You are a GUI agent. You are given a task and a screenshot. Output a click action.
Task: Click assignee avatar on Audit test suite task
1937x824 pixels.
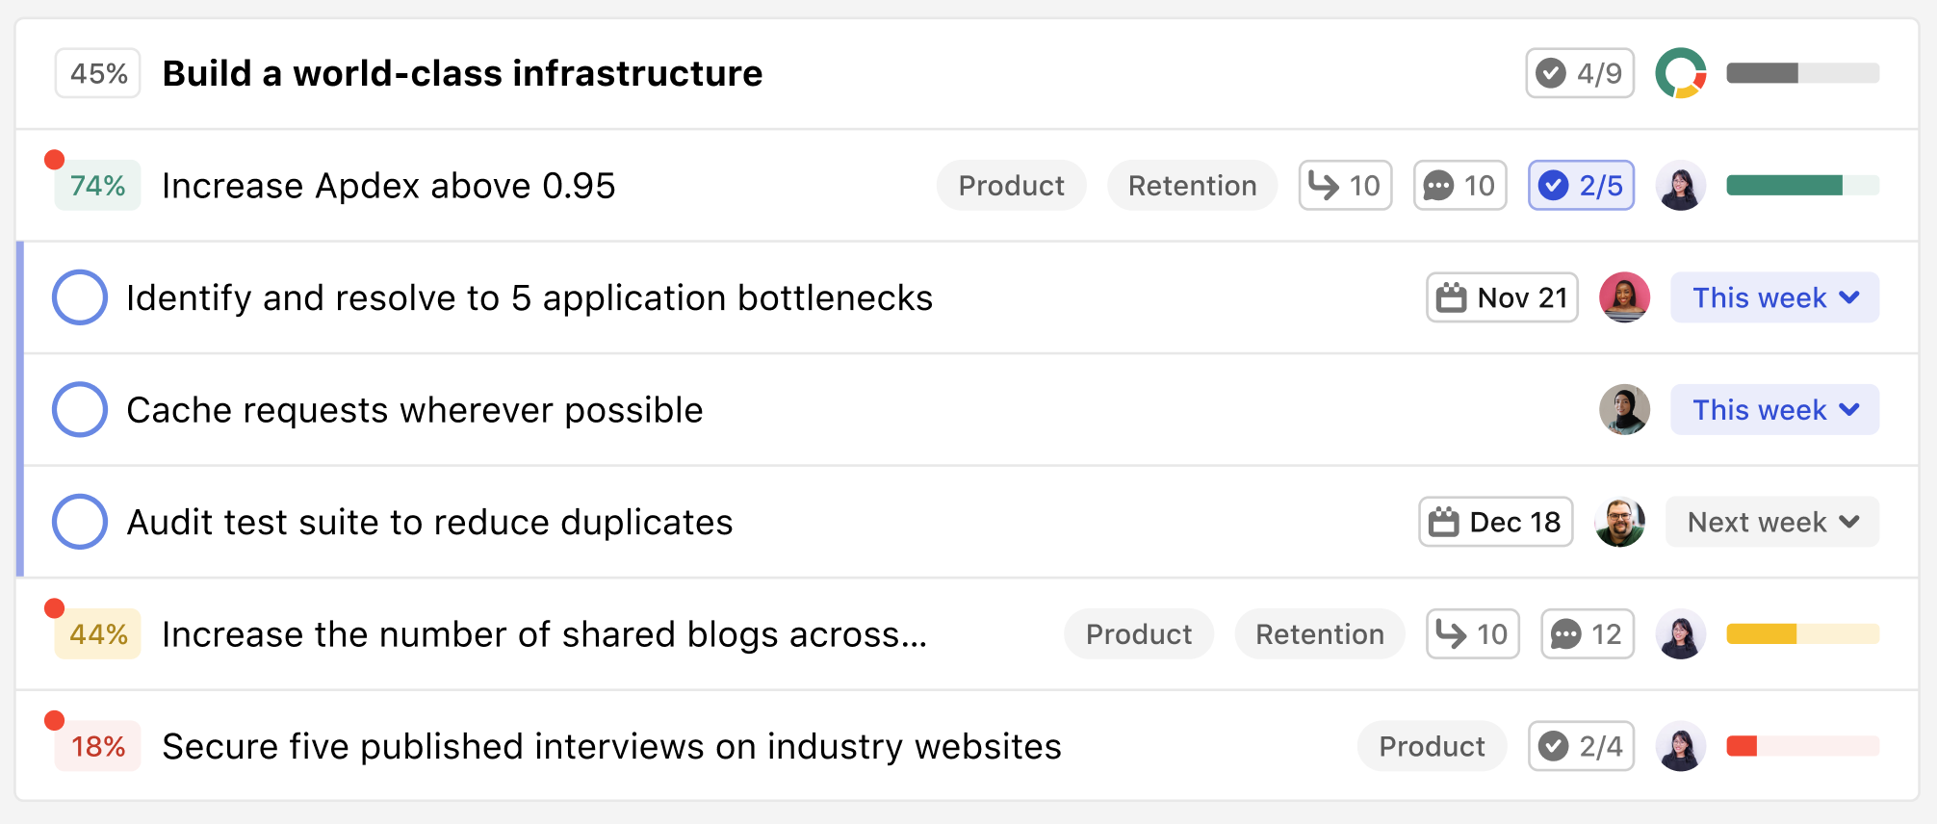click(1620, 522)
